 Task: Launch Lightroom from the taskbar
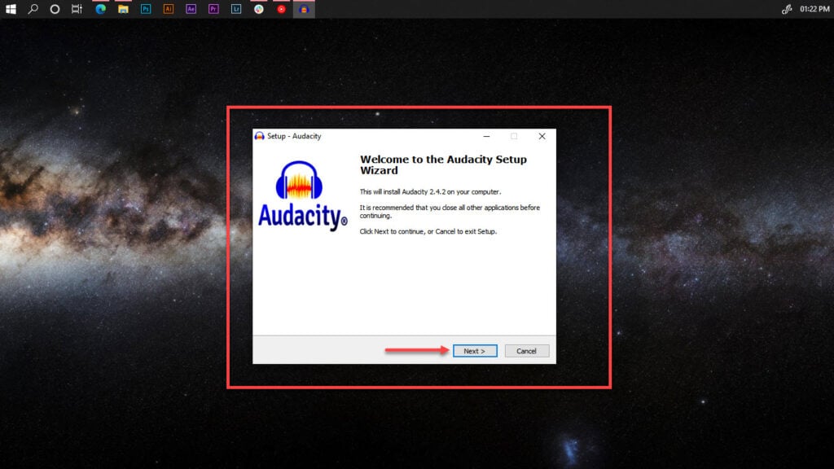click(236, 9)
